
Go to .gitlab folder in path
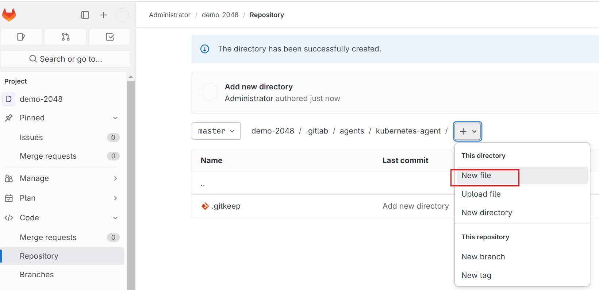317,131
